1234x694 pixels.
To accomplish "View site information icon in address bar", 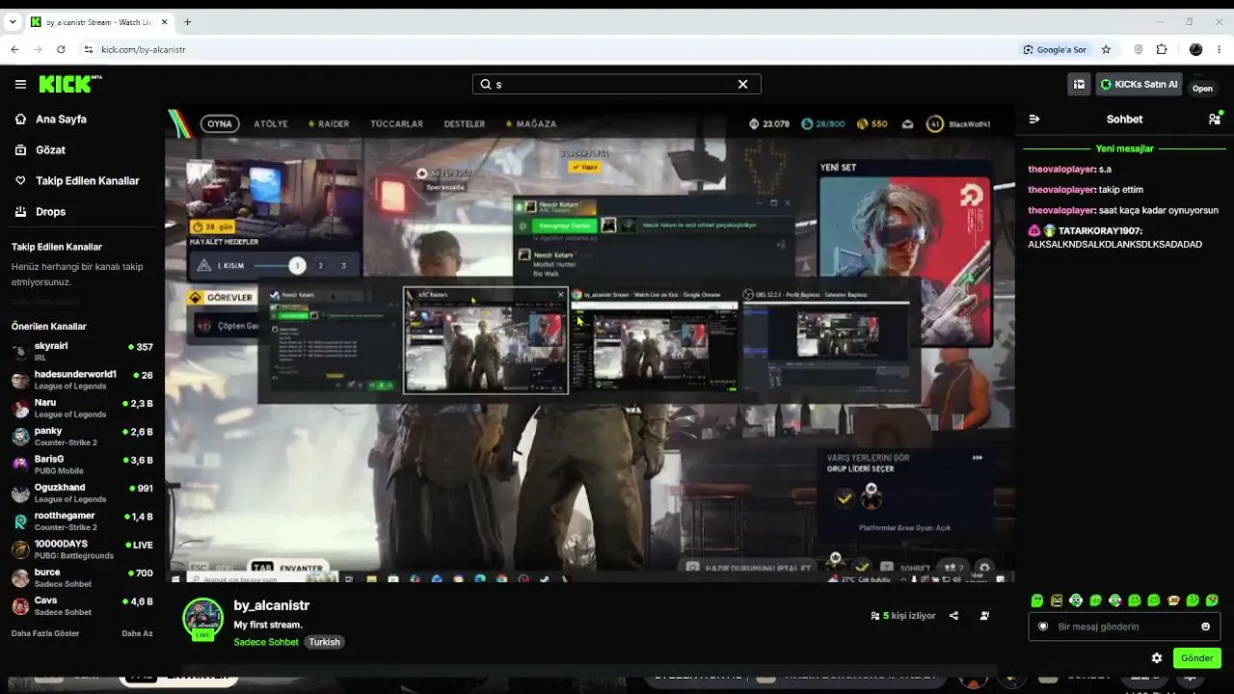I will pyautogui.click(x=89, y=49).
